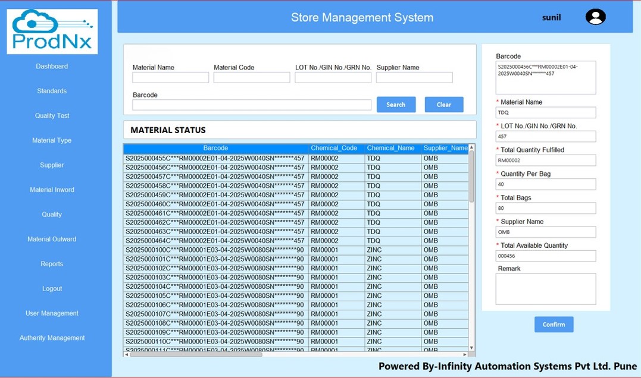Open the Quality Test page
This screenshot has height=378, width=641.
pos(52,116)
